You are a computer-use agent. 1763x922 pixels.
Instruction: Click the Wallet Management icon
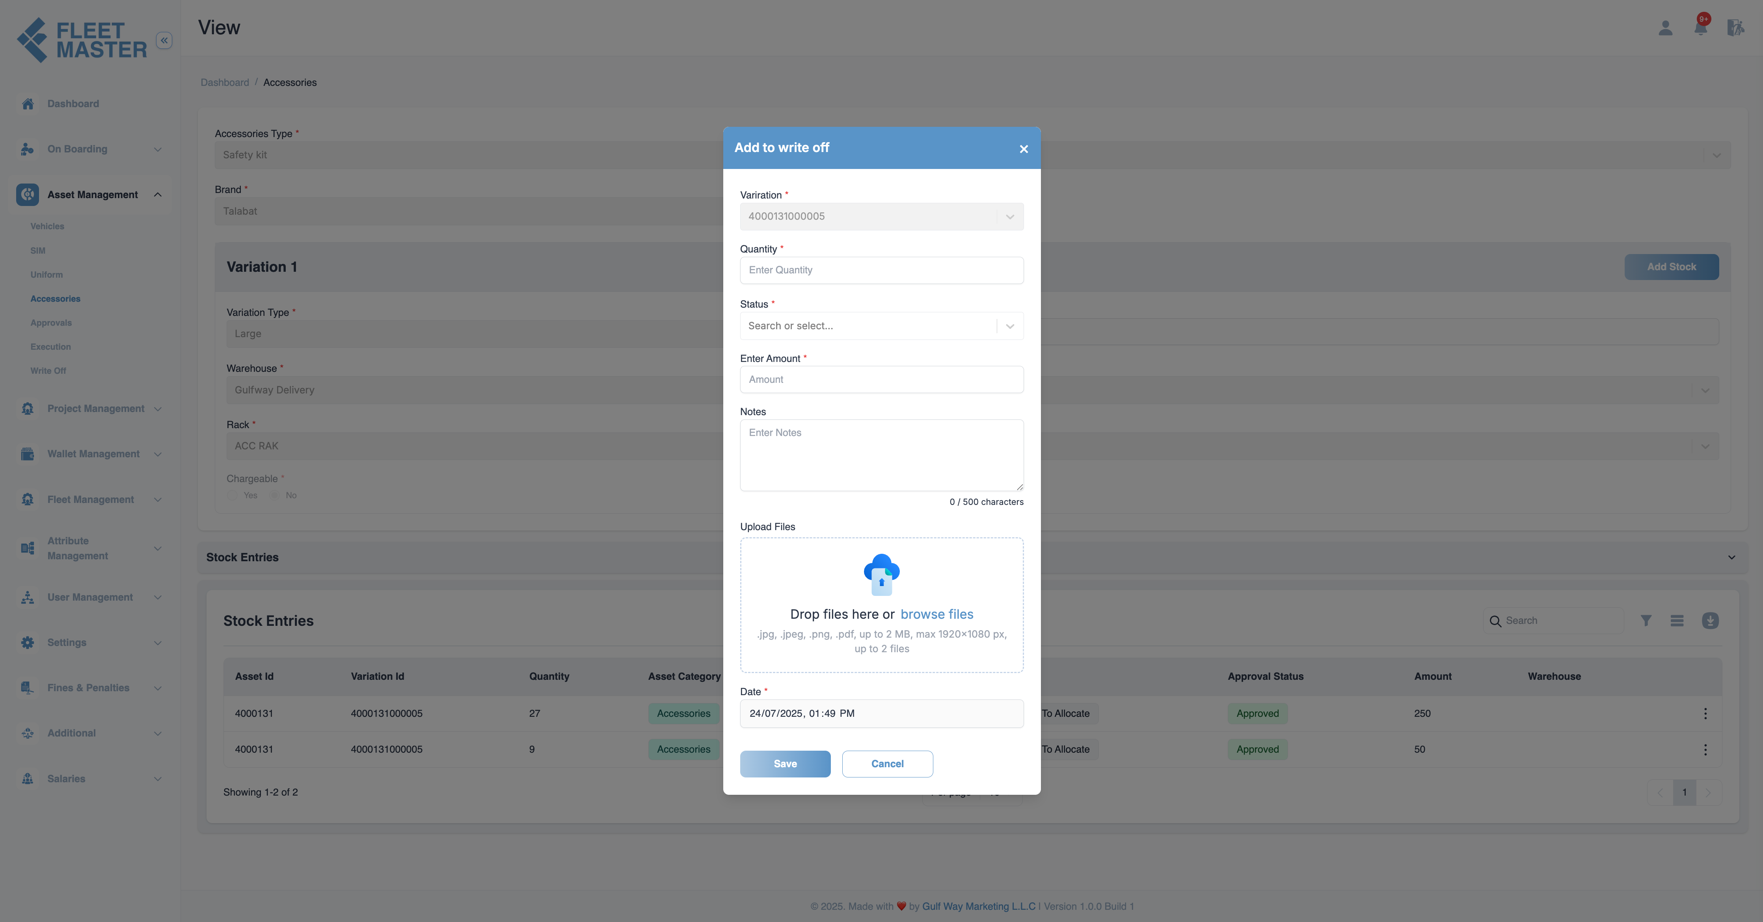click(x=27, y=454)
